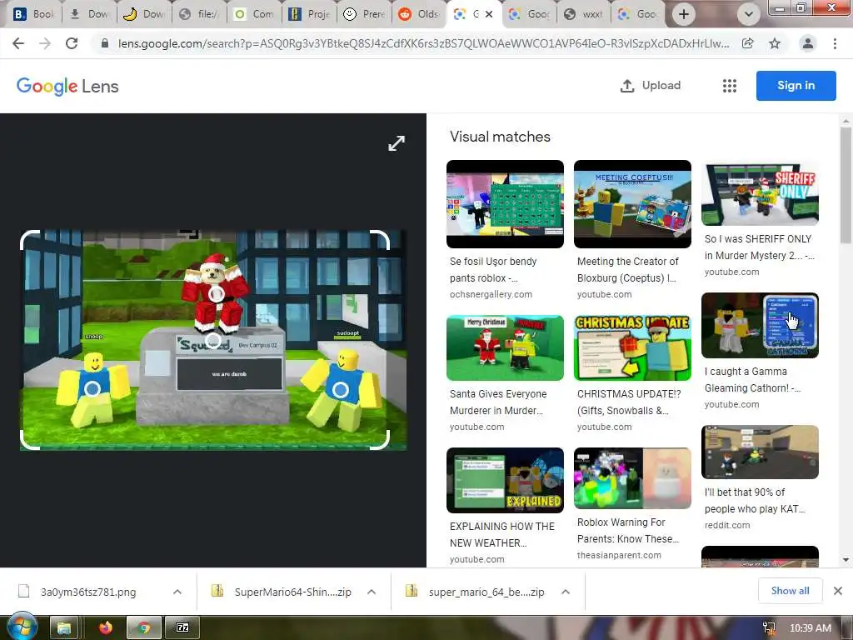Click the 10:39 AM taskbar clock

point(810,628)
